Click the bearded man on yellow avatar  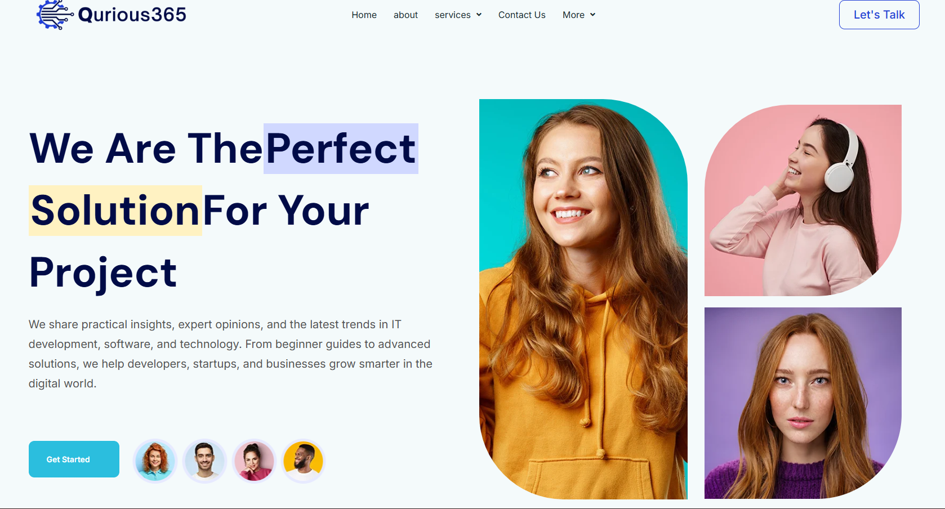pyautogui.click(x=304, y=461)
